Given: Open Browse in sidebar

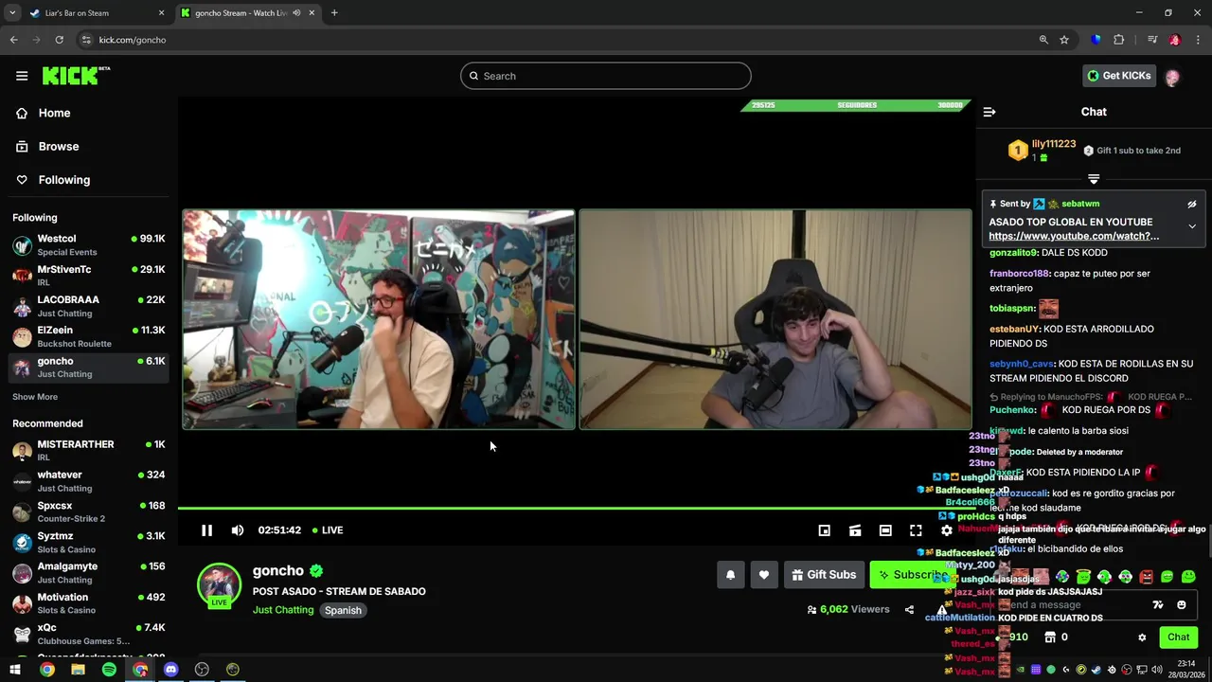Looking at the screenshot, I should click(x=59, y=147).
